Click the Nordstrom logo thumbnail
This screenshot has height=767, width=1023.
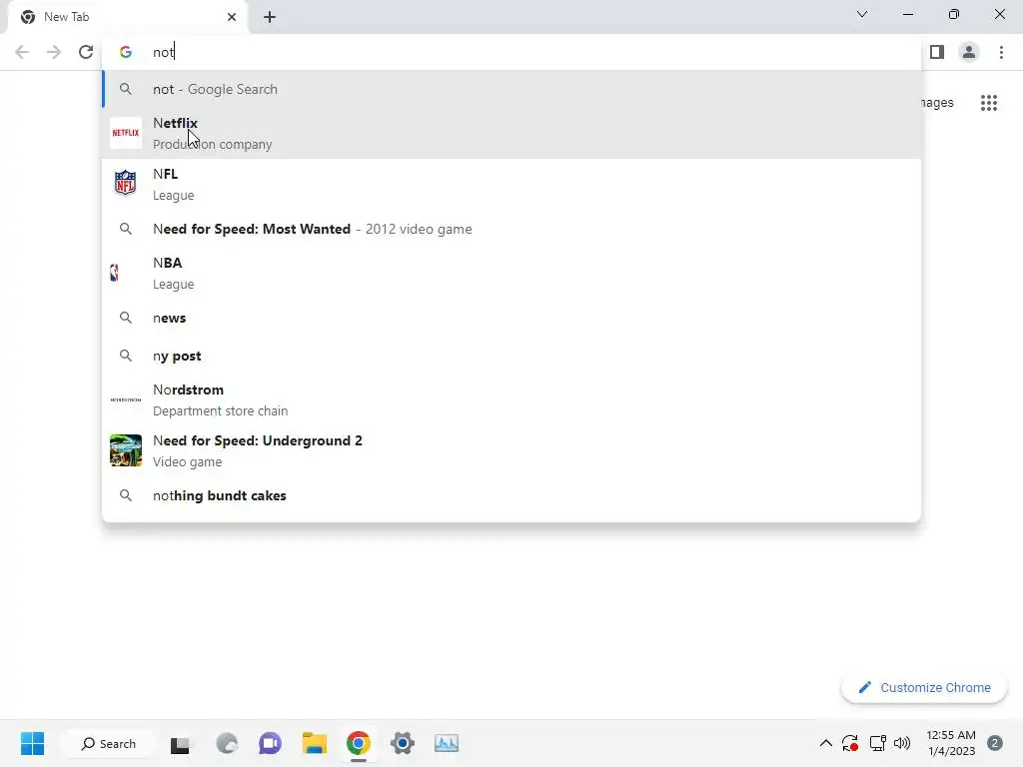pyautogui.click(x=125, y=399)
